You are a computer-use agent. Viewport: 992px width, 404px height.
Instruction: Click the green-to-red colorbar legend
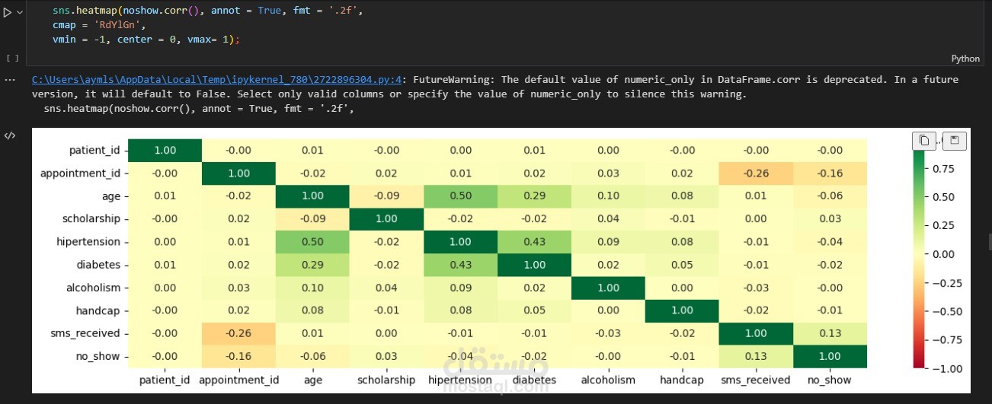coord(919,259)
